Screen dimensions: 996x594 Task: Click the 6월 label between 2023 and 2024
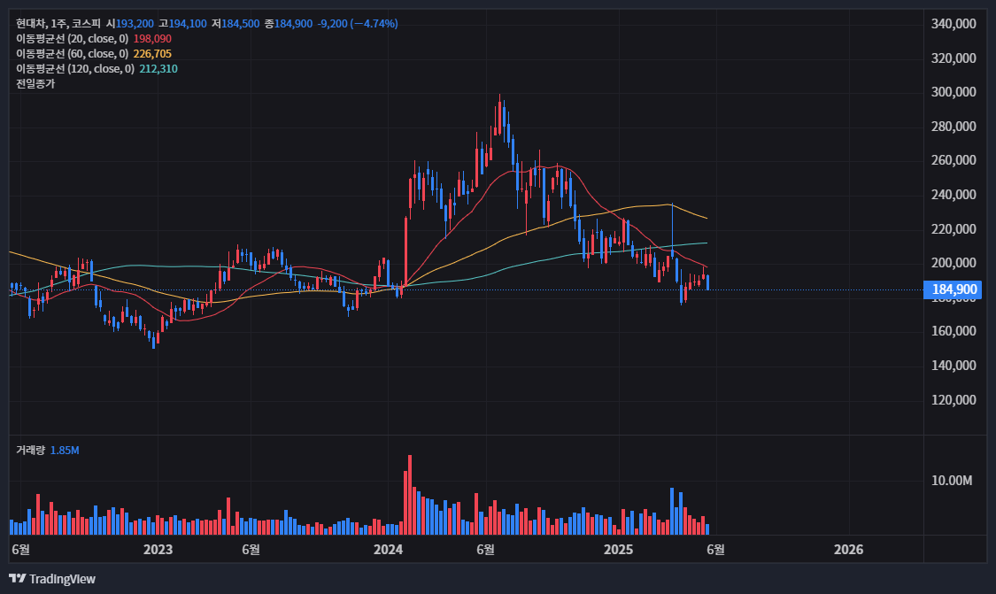point(251,550)
